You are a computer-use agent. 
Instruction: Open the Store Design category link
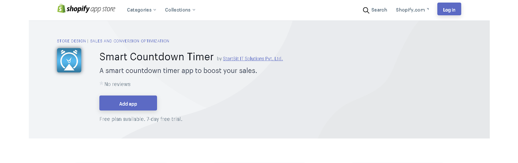pos(71,41)
